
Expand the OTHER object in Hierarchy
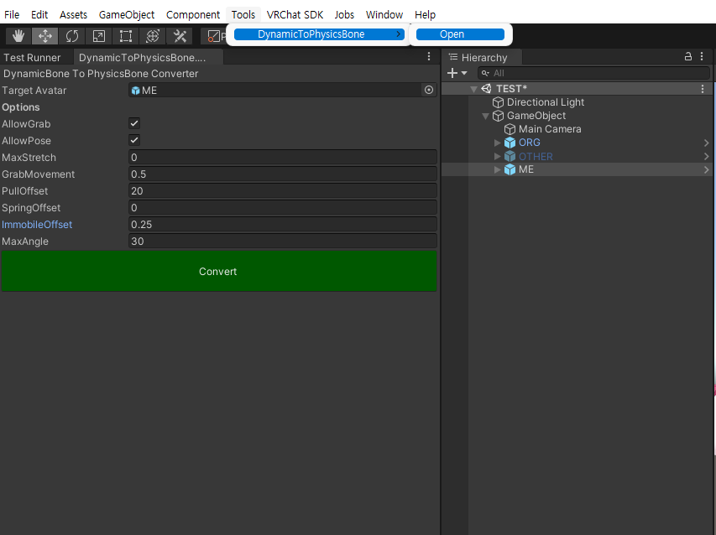coord(497,157)
